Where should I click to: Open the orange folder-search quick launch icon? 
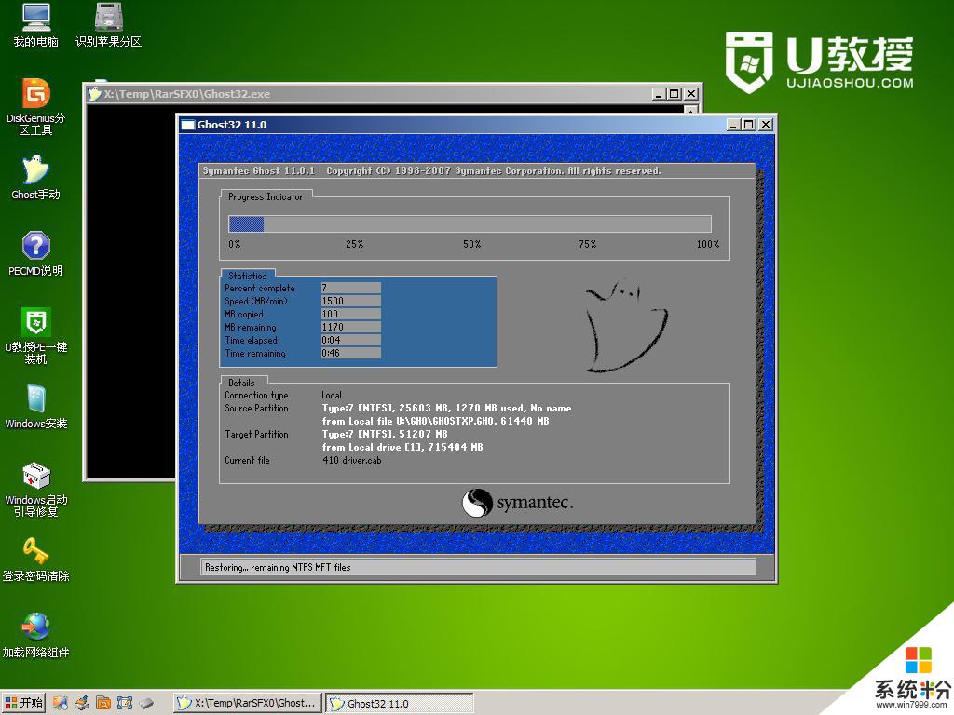(x=102, y=703)
